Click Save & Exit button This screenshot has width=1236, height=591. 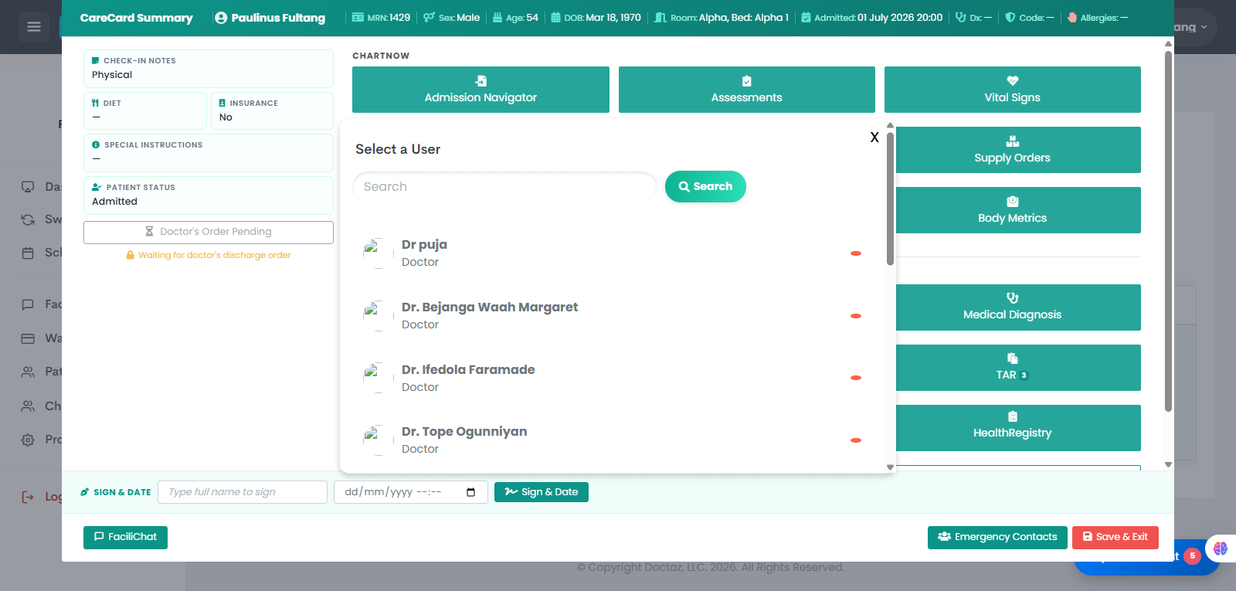[1115, 537]
